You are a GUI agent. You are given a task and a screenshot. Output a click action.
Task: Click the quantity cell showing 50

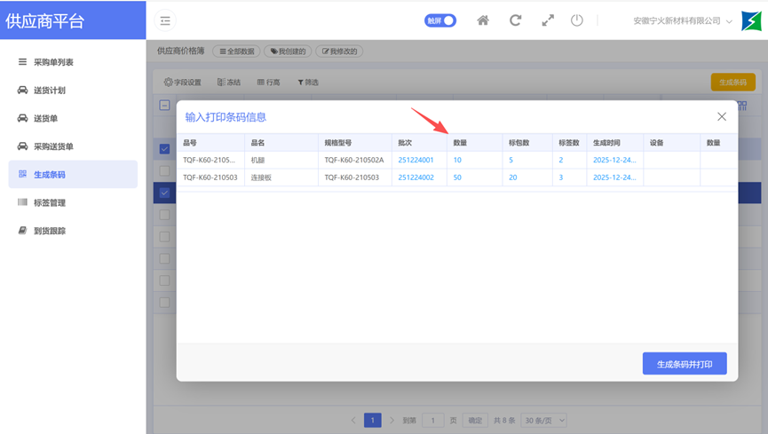[457, 178]
